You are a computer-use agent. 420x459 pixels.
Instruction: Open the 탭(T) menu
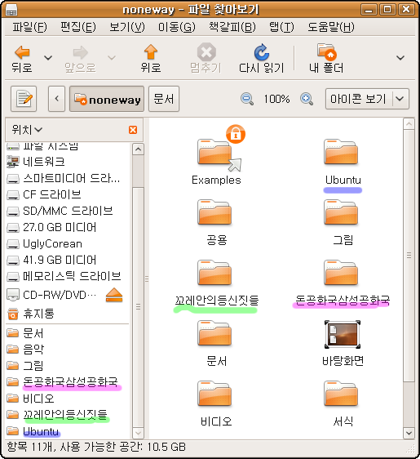[x=281, y=27]
